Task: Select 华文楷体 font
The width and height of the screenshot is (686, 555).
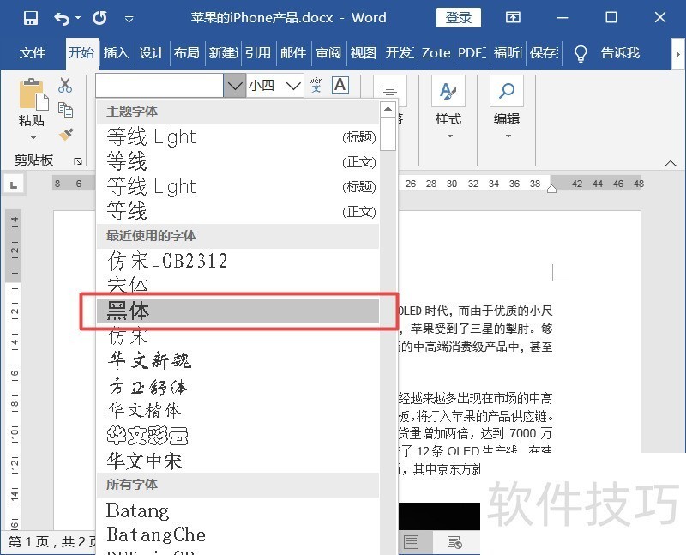Action: (238, 411)
